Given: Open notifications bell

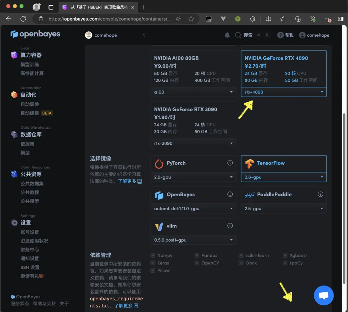Looking at the screenshot, I should 227,35.
